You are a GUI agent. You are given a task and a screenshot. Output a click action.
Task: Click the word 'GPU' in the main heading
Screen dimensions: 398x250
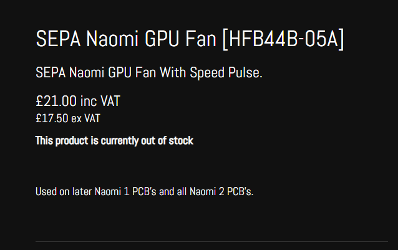click(x=162, y=39)
